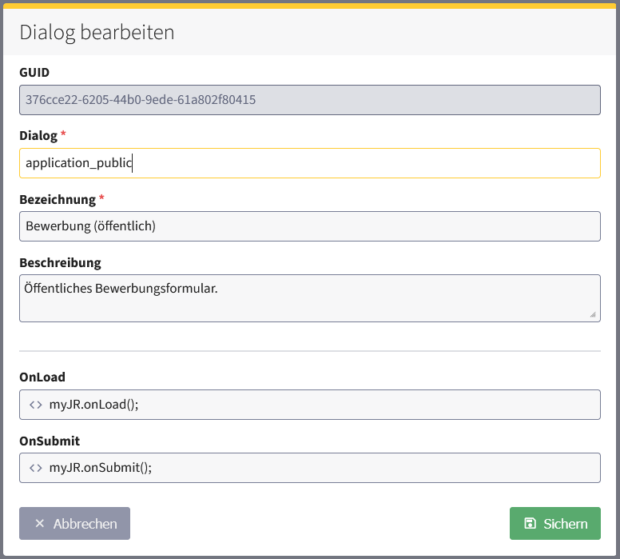
Task: Open the OnLoad script field myJR.onLoad();
Action: tap(320, 405)
